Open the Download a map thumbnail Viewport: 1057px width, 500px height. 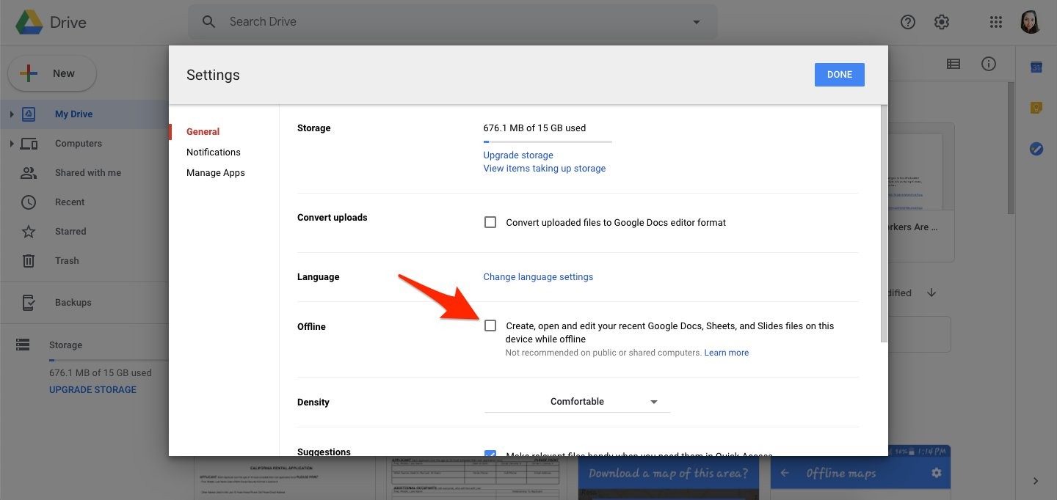pos(668,478)
